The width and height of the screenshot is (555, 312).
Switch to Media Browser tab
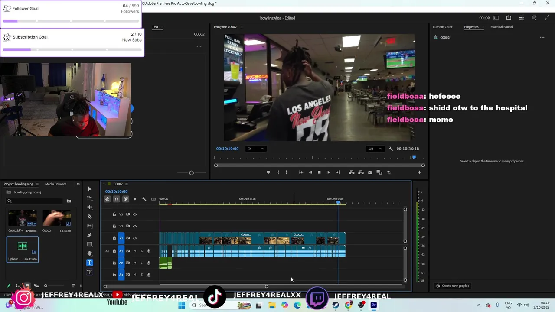[55, 184]
